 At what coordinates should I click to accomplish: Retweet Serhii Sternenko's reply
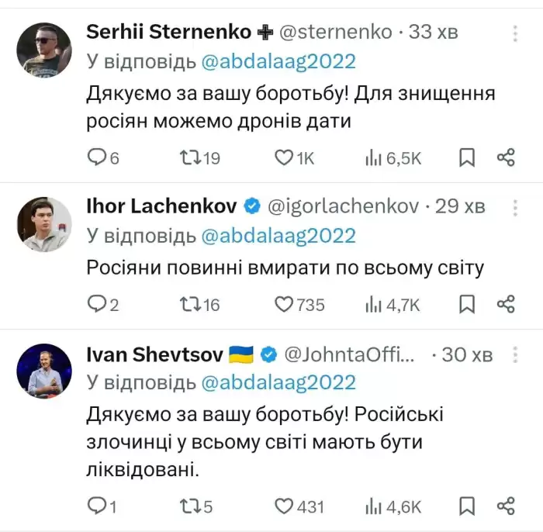coord(200,158)
